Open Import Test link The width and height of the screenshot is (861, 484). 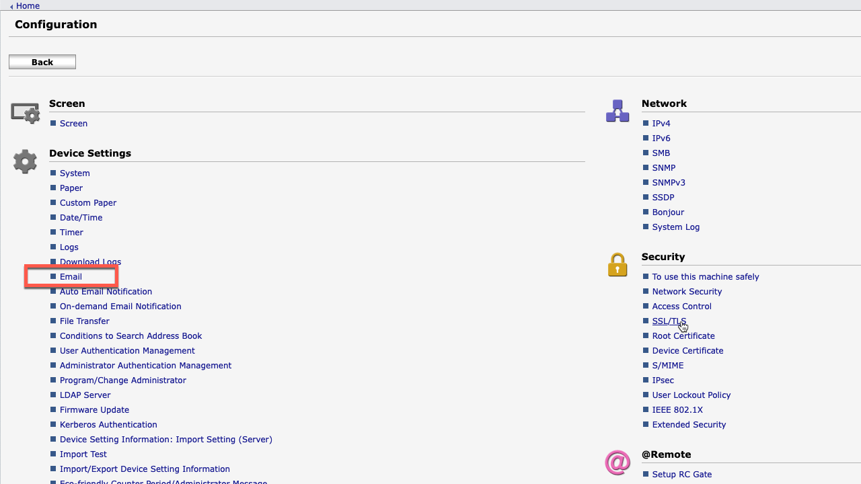[83, 454]
